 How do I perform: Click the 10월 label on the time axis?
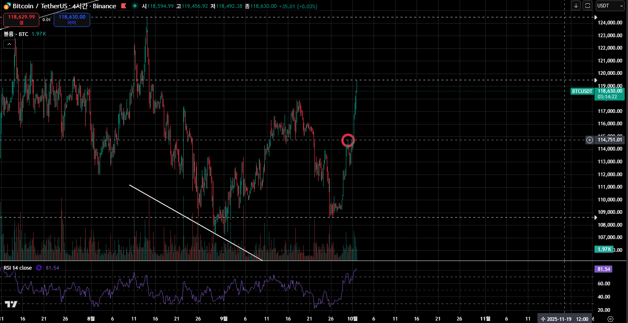(x=353, y=318)
